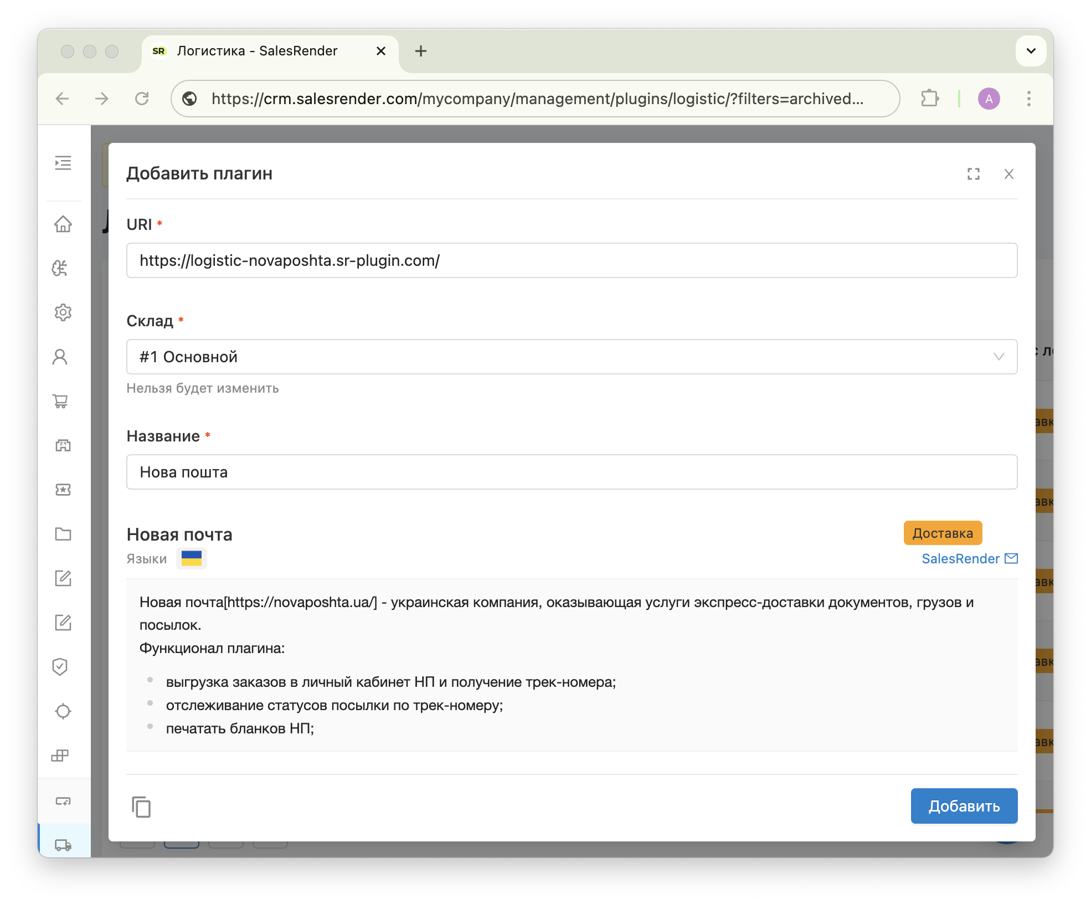Click the dropdown arrow beside #1 Основной
This screenshot has height=904, width=1091.
(999, 357)
